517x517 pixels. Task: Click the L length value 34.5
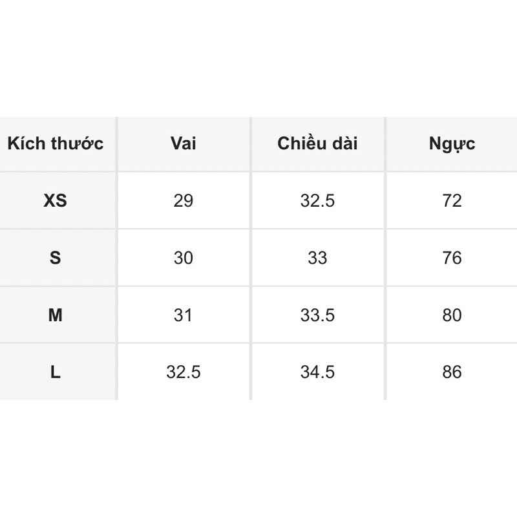pyautogui.click(x=317, y=372)
